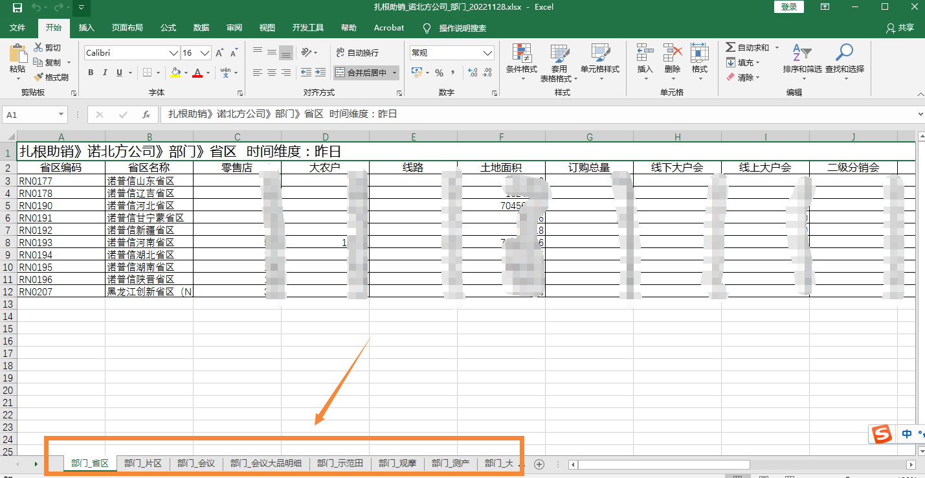Click the Cut scissors icon
This screenshot has height=478, width=925.
pyautogui.click(x=38, y=48)
